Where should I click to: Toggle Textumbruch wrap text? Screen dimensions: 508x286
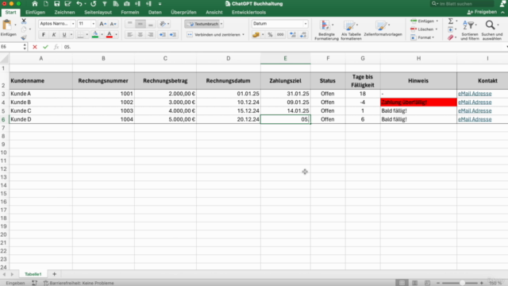203,24
